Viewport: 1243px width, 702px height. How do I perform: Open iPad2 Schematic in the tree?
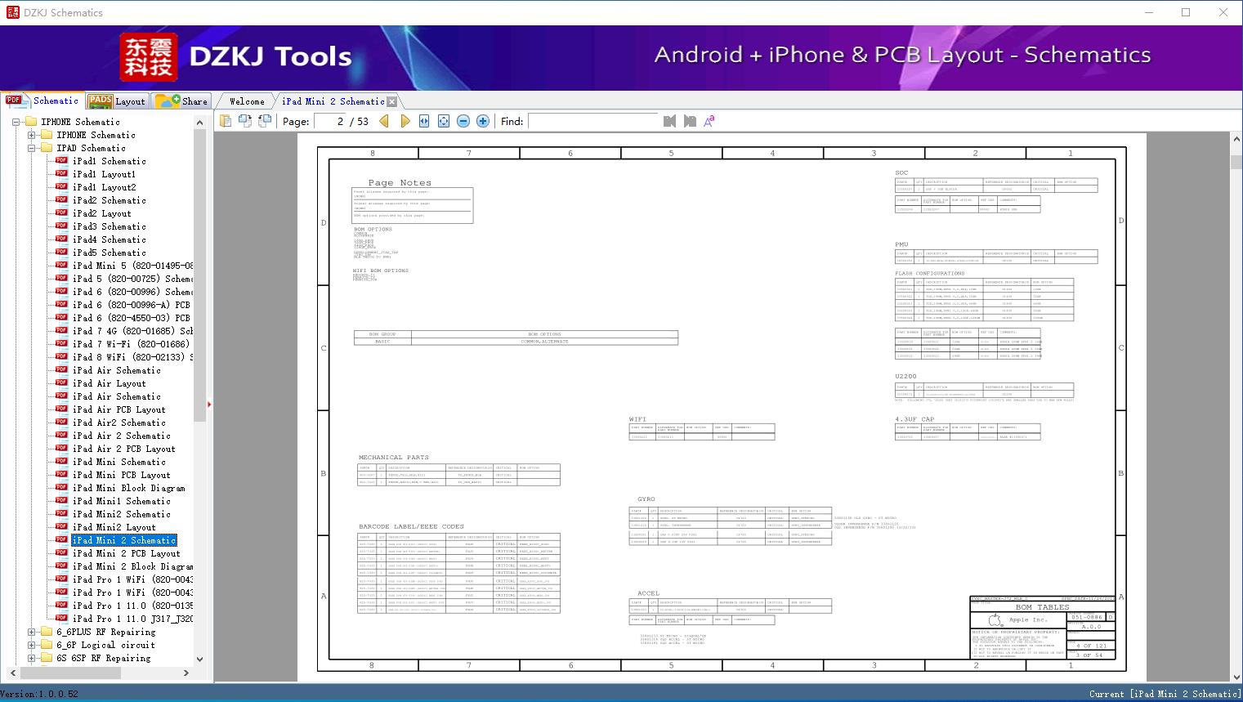pyautogui.click(x=110, y=200)
